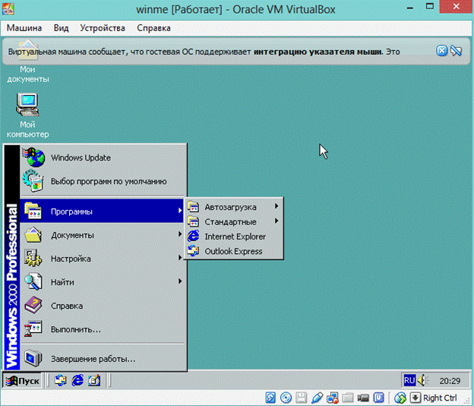The image size is (474, 406).
Task: Click the Пуск Start button
Action: (x=23, y=381)
